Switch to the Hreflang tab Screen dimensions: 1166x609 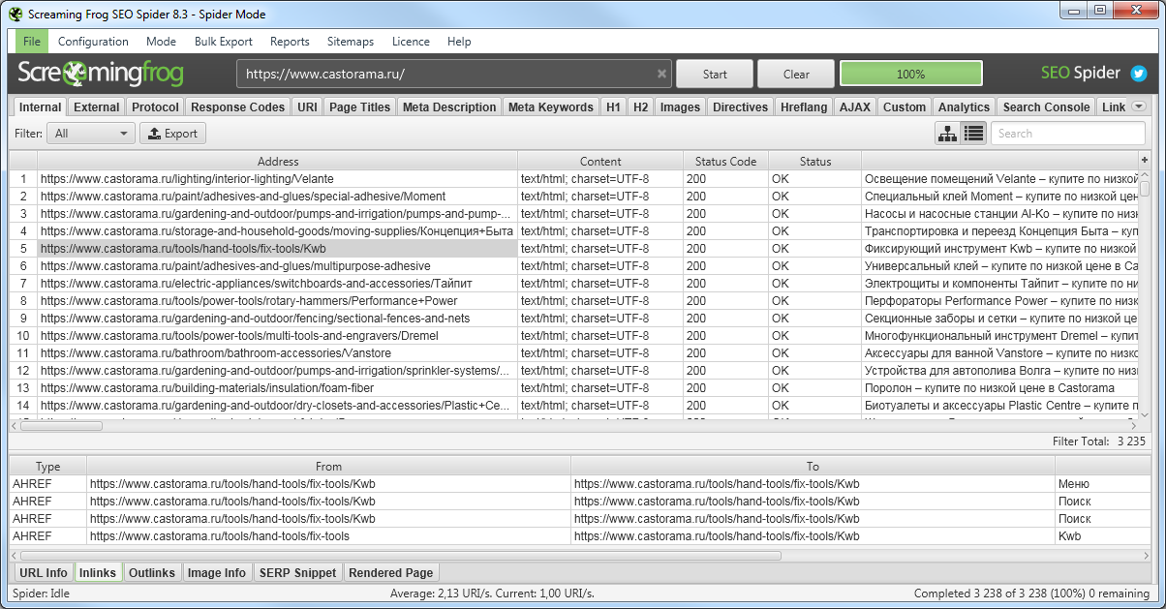click(804, 107)
